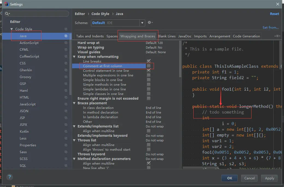The image size is (284, 187).
Task: Click the language list vertical scrollbar
Action: [x=70, y=64]
